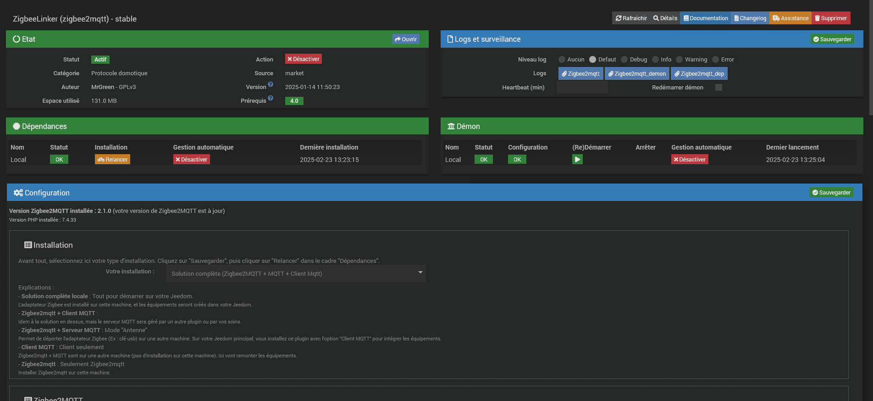Open the Documentation link
Viewport: 873px width, 401px height.
(x=706, y=18)
